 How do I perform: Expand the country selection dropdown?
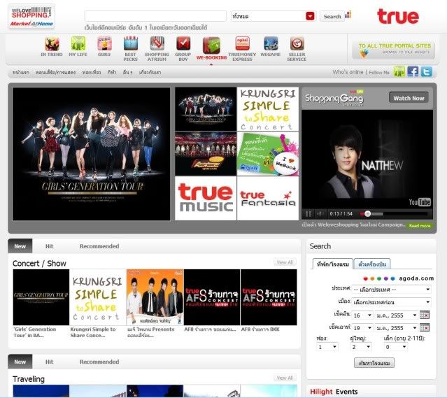click(392, 290)
